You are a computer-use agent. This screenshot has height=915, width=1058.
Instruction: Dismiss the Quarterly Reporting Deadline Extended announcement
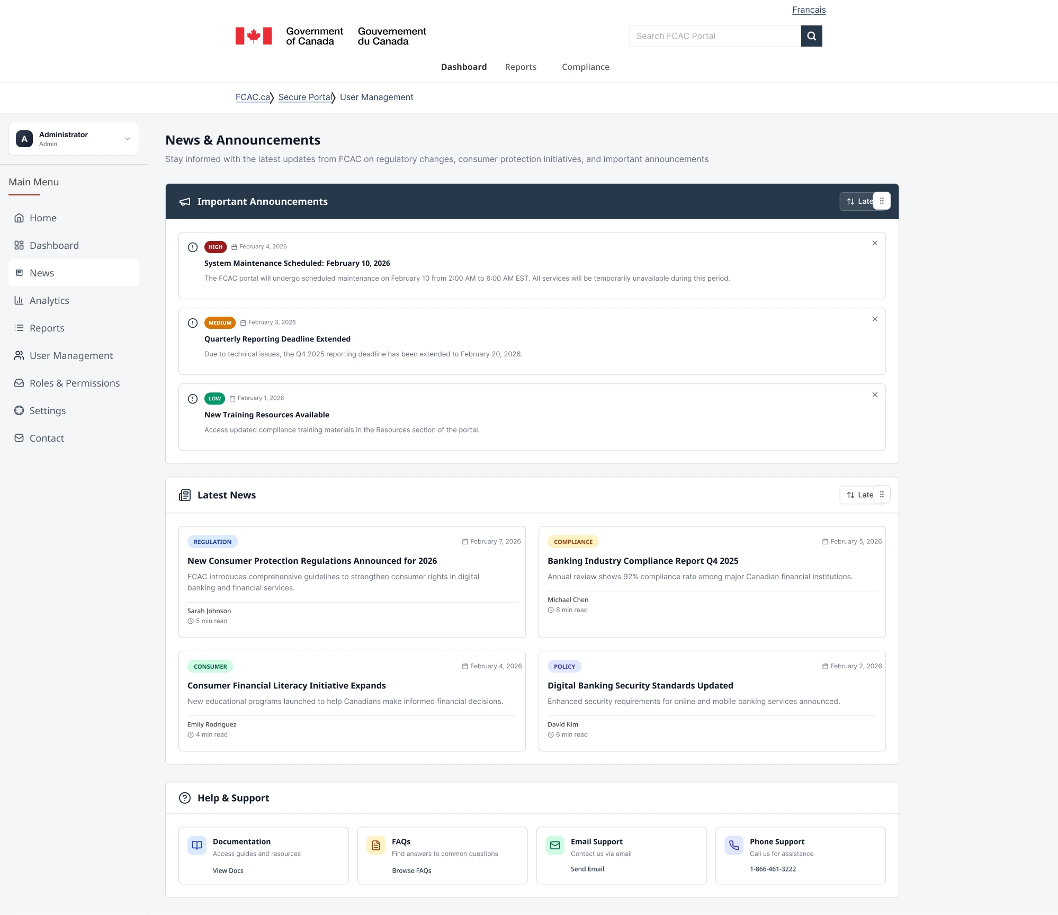point(875,319)
